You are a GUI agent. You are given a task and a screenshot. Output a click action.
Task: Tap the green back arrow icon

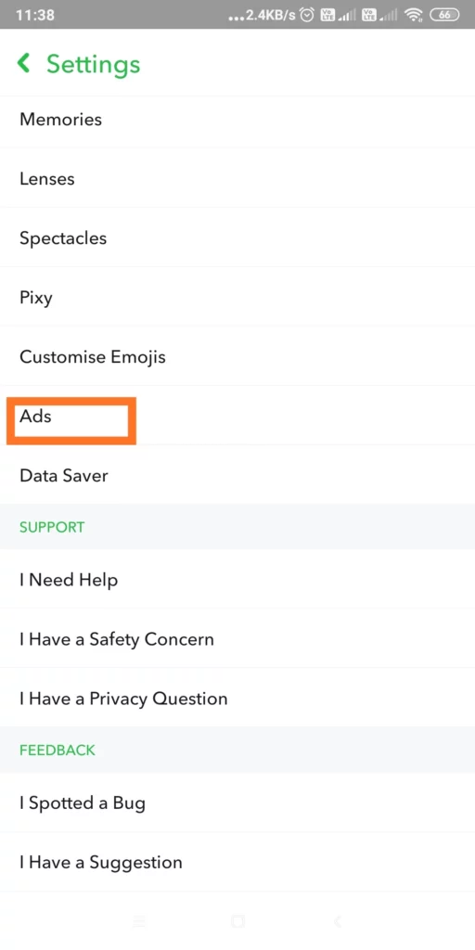click(x=23, y=62)
